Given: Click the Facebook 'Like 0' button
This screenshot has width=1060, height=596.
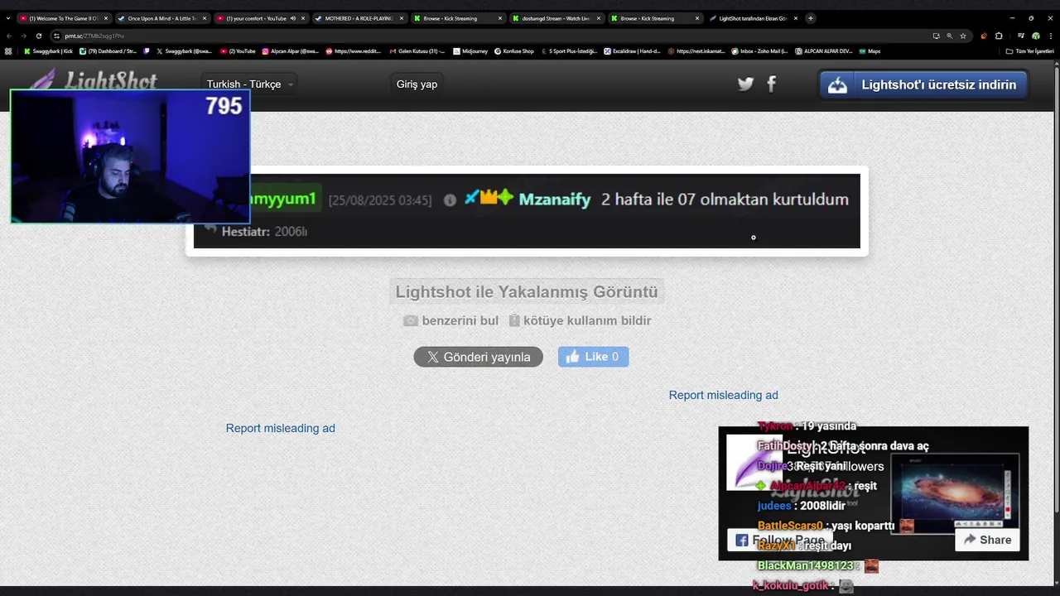Looking at the screenshot, I should coord(593,357).
